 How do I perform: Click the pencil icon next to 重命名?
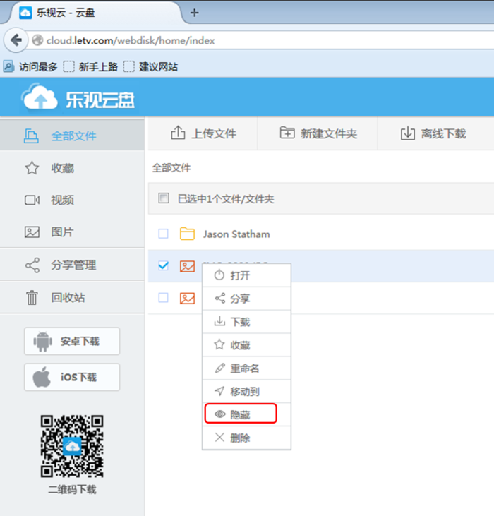pyautogui.click(x=219, y=368)
